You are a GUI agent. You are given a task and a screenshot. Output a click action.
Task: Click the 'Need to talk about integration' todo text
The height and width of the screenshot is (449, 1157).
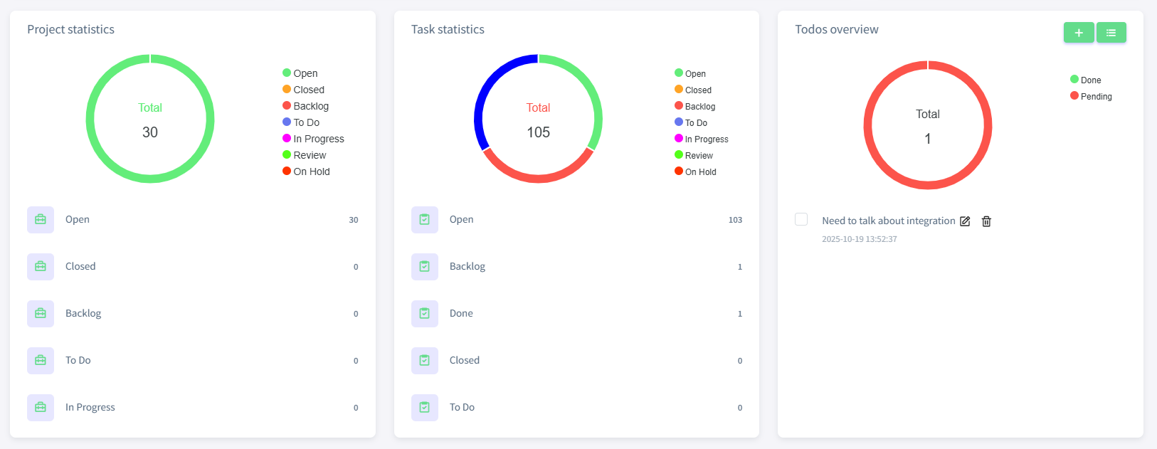pyautogui.click(x=888, y=221)
